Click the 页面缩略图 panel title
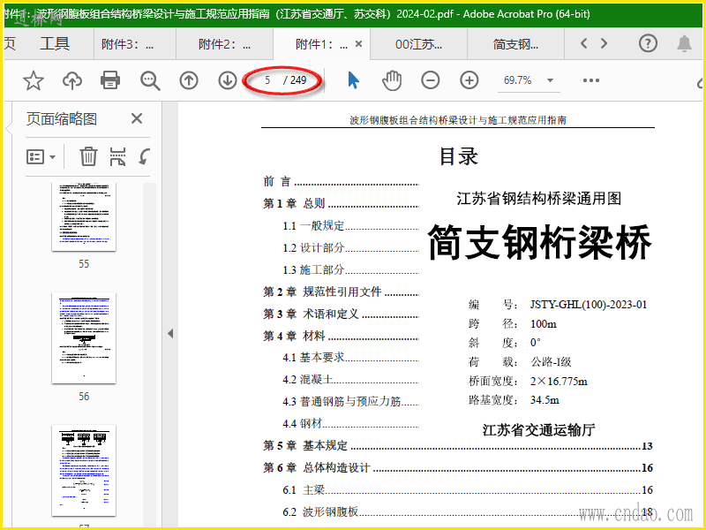The height and width of the screenshot is (530, 706). coord(62,118)
